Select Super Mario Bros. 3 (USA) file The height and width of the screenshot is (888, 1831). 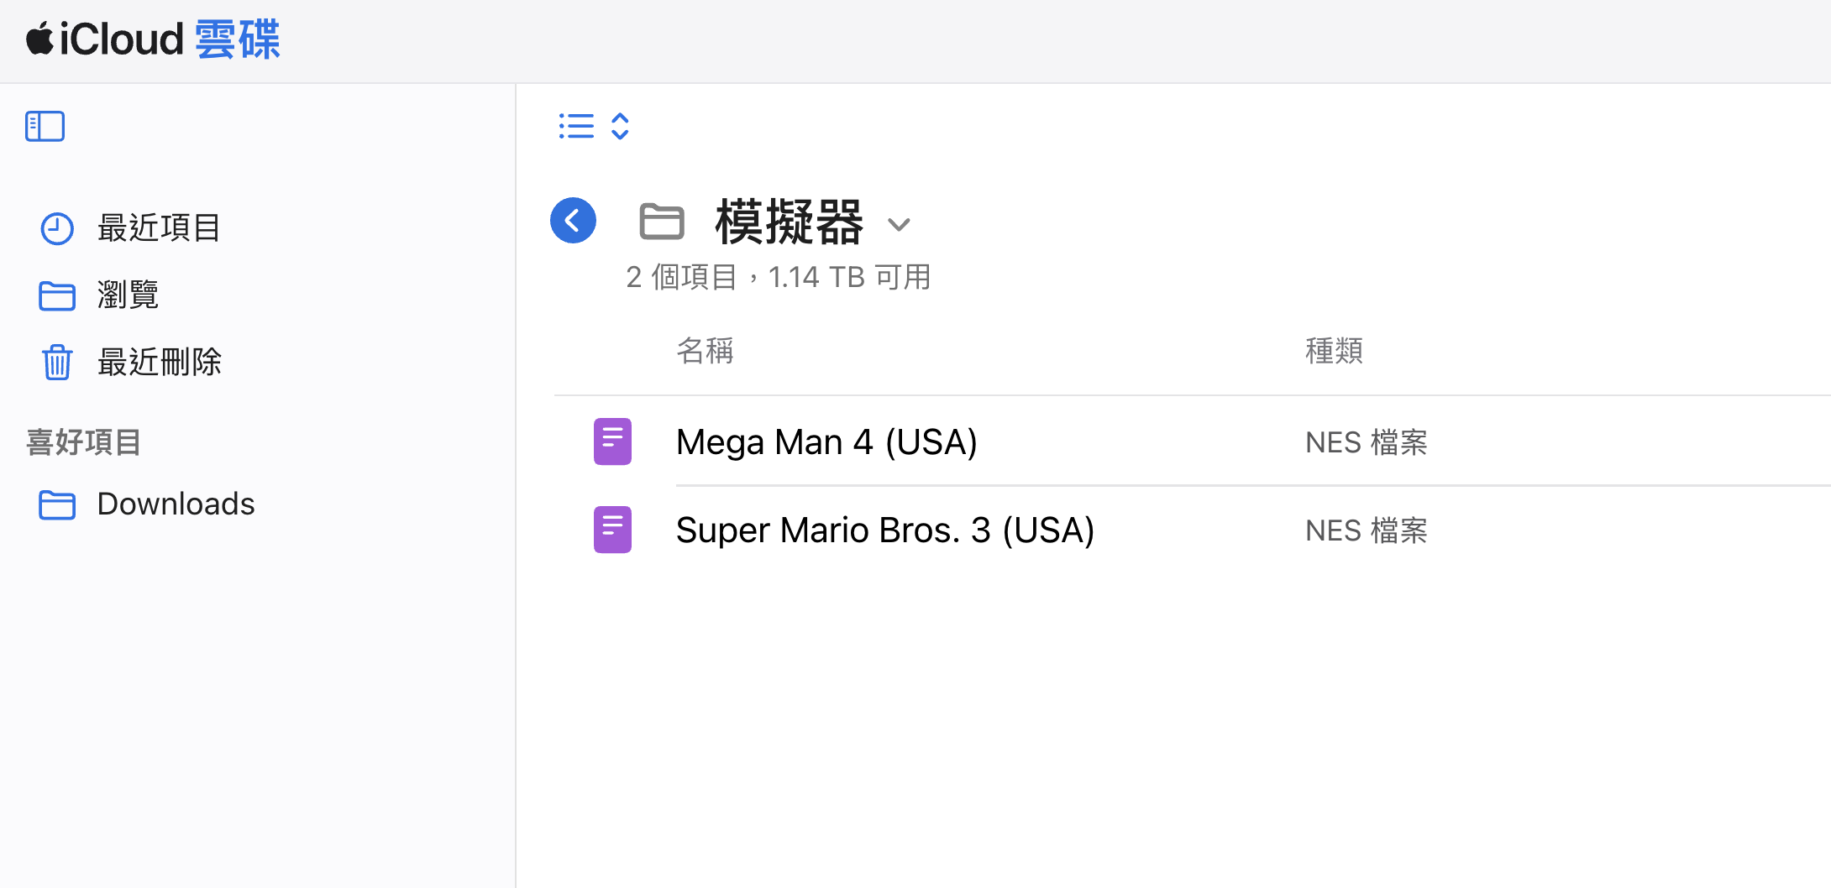click(x=884, y=530)
